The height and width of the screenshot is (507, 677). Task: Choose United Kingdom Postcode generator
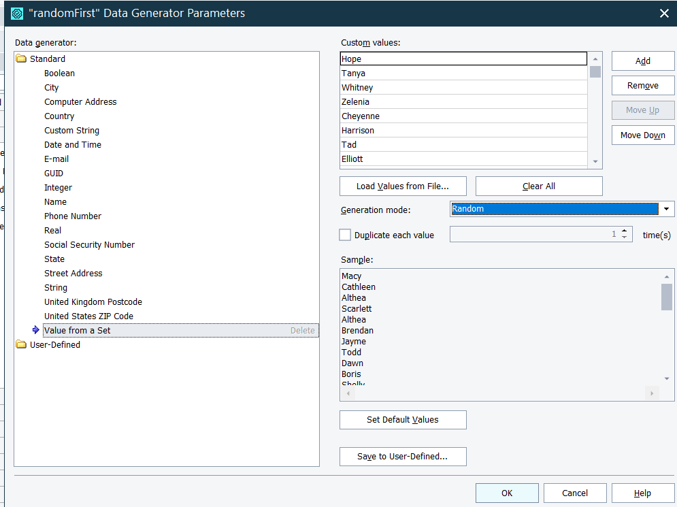tap(93, 302)
